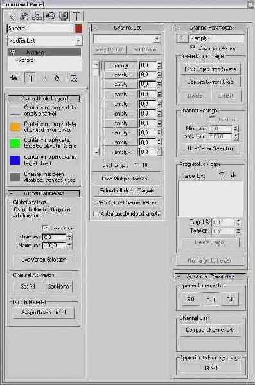Collapse the Channel Color Legend rollout
255x385 pixels.
(x=44, y=98)
